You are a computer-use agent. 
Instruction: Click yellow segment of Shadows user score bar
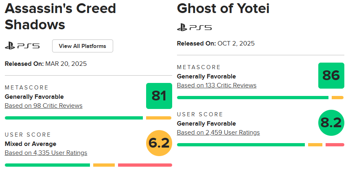click(x=104, y=165)
